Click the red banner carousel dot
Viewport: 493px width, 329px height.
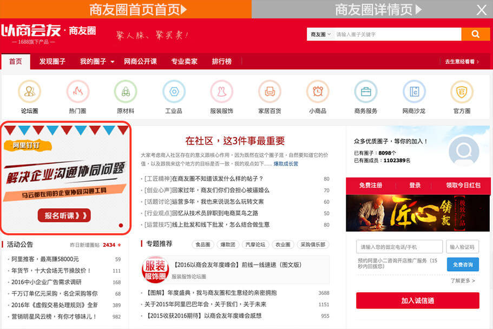[x=121, y=225]
